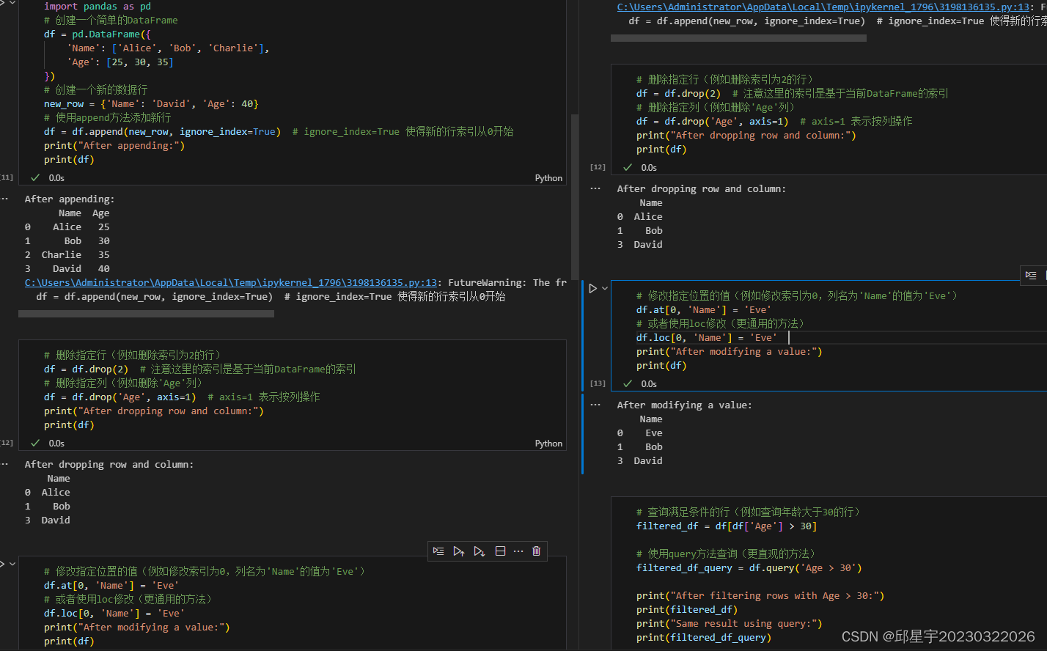Click execution count [11] in left panel
The width and height of the screenshot is (1047, 651).
[x=7, y=177]
